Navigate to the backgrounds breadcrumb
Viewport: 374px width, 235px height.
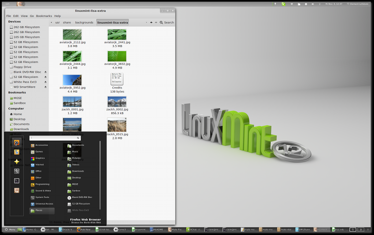[x=84, y=22]
